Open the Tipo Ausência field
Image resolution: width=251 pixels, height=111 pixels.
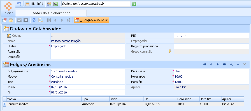point(88,82)
